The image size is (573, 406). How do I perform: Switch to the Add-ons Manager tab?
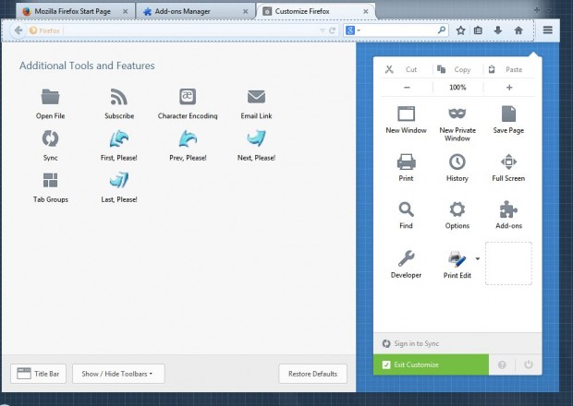[196, 11]
